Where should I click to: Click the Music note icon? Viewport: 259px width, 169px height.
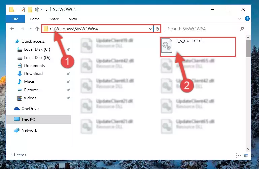point(20,82)
